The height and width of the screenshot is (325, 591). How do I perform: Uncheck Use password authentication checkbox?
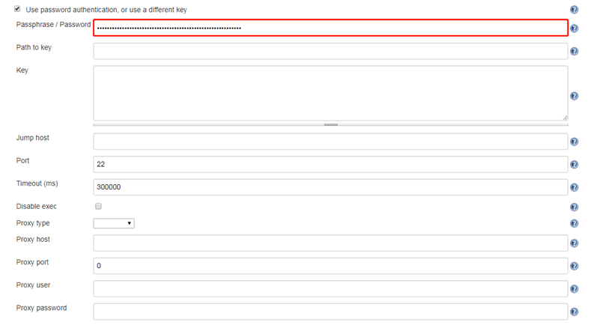17,9
